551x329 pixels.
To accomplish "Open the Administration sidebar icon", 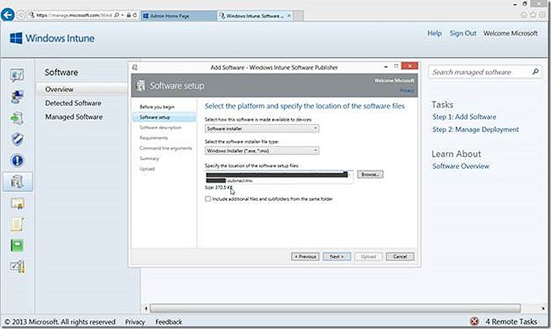I will (17, 267).
